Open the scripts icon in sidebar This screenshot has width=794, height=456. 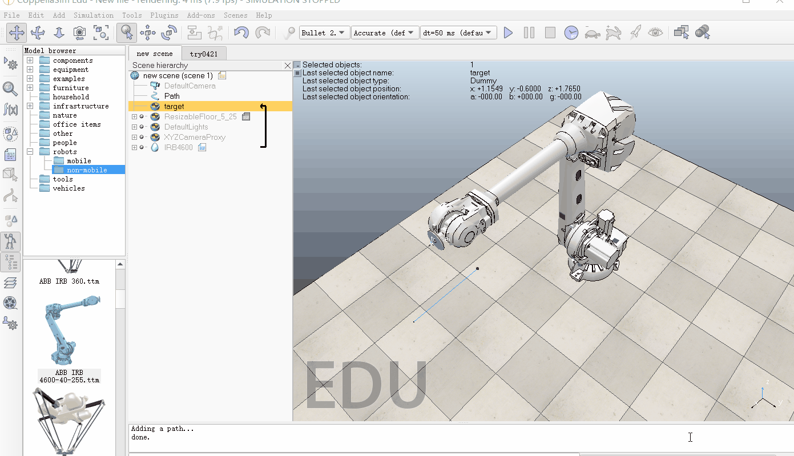pyautogui.click(x=10, y=154)
